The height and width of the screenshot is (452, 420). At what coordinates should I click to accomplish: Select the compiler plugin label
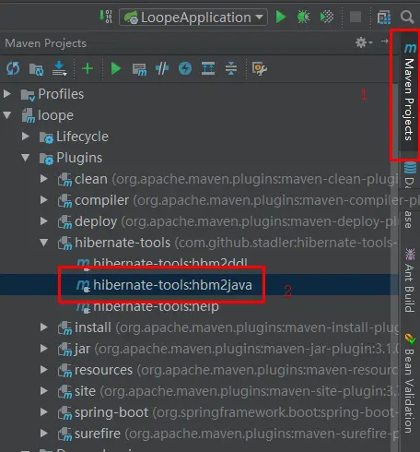pyautogui.click(x=101, y=200)
